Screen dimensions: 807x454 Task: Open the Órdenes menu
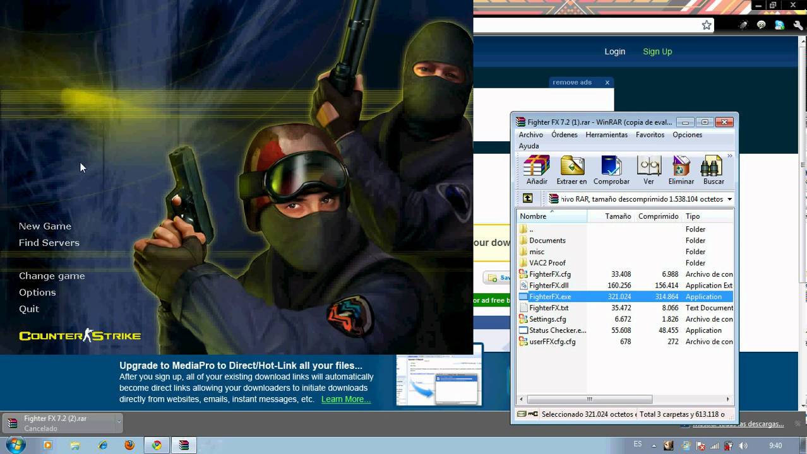tap(564, 135)
